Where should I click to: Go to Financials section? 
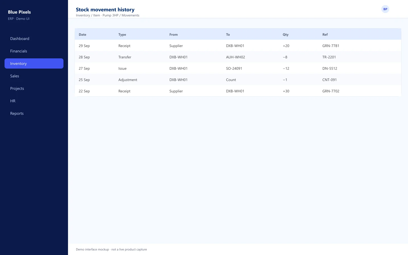pyautogui.click(x=34, y=51)
